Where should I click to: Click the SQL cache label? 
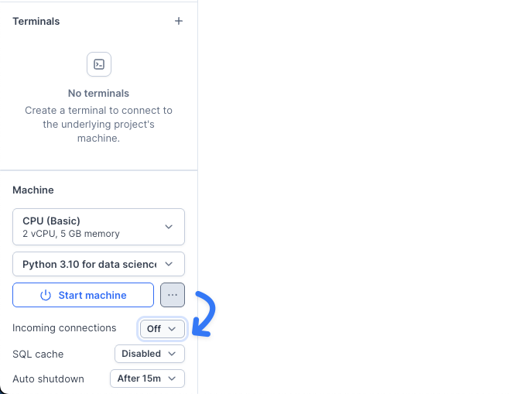38,354
